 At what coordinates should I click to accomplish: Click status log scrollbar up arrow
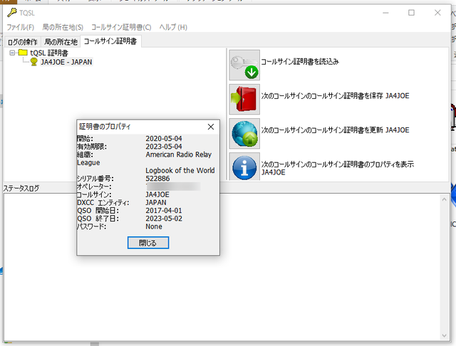pos(444,199)
